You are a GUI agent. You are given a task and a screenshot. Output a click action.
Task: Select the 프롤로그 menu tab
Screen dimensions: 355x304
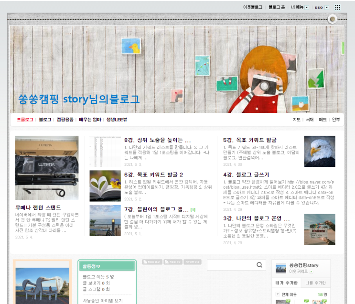click(25, 119)
